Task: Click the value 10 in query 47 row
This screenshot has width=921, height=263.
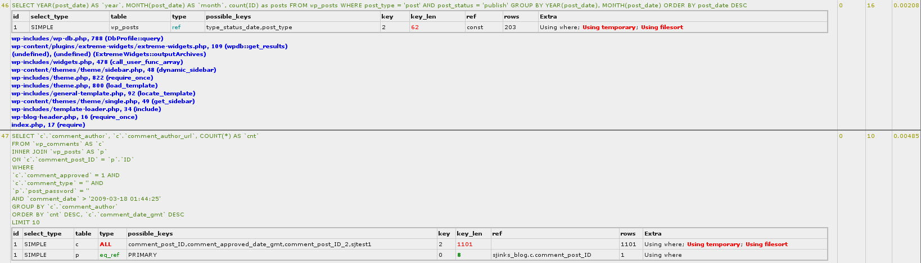Action: click(870, 136)
